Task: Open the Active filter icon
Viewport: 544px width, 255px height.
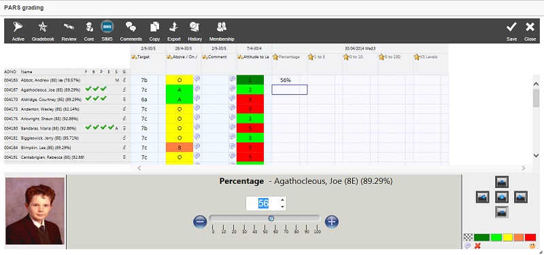Action: (x=18, y=27)
